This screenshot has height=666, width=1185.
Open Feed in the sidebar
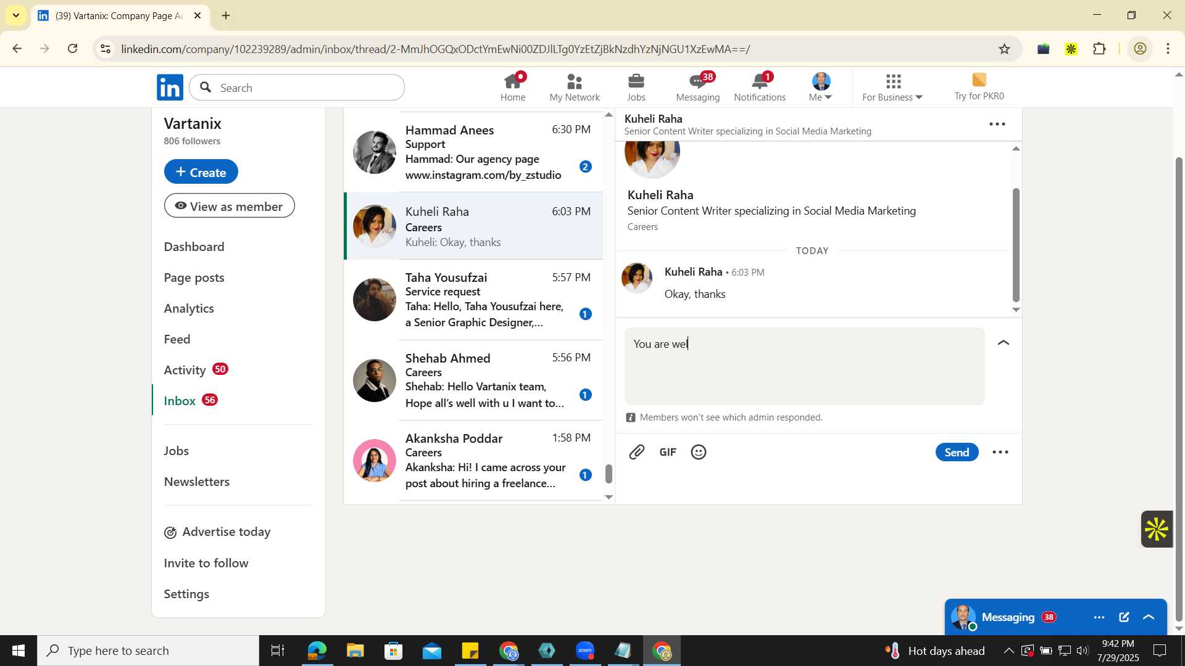coord(177,339)
